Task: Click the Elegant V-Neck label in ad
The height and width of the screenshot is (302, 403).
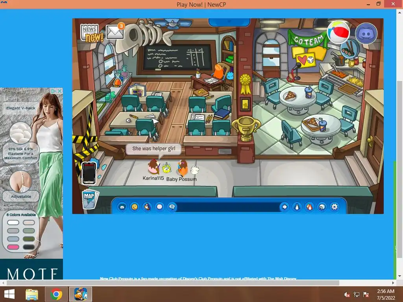Action: pos(21,108)
